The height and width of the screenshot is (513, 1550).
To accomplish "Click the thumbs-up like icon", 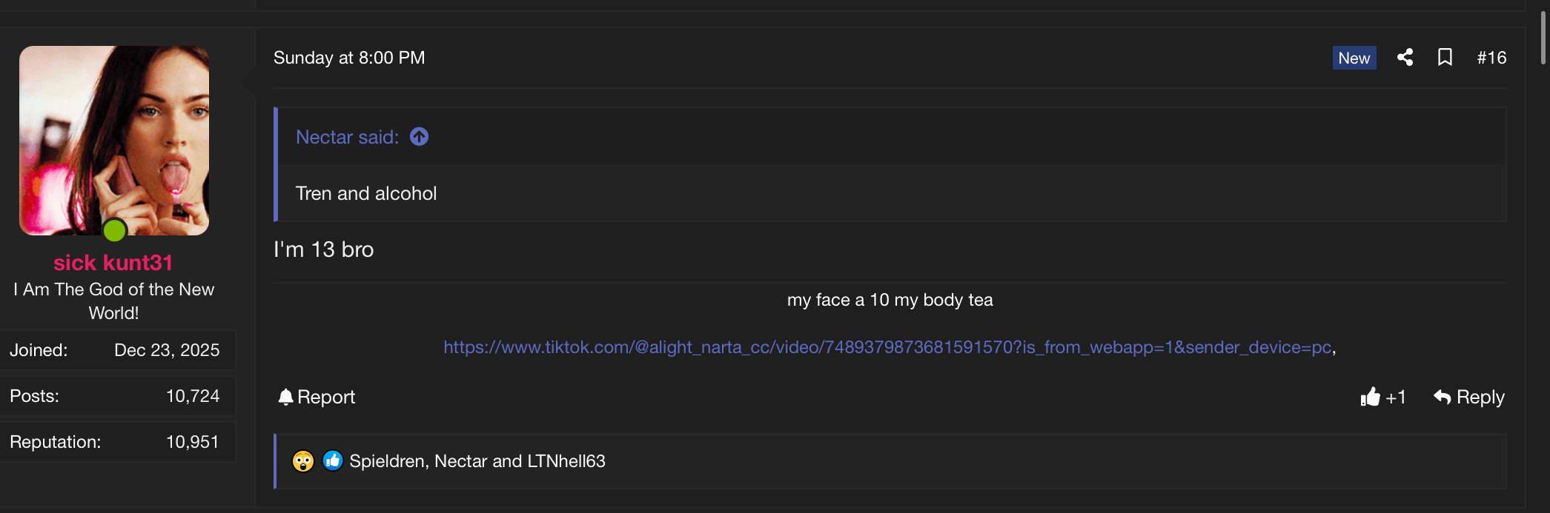I will [x=1370, y=398].
